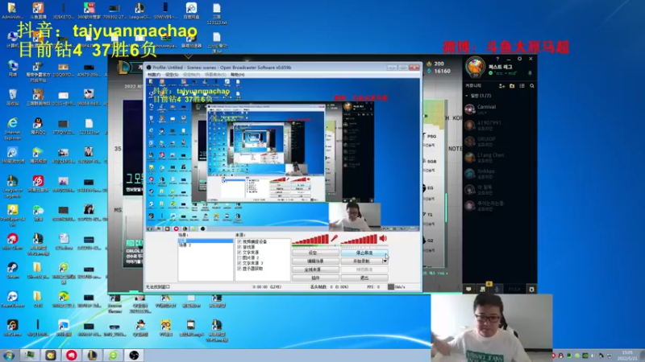
Task: Select the Administrator folder desktop icon
Action: [x=12, y=10]
